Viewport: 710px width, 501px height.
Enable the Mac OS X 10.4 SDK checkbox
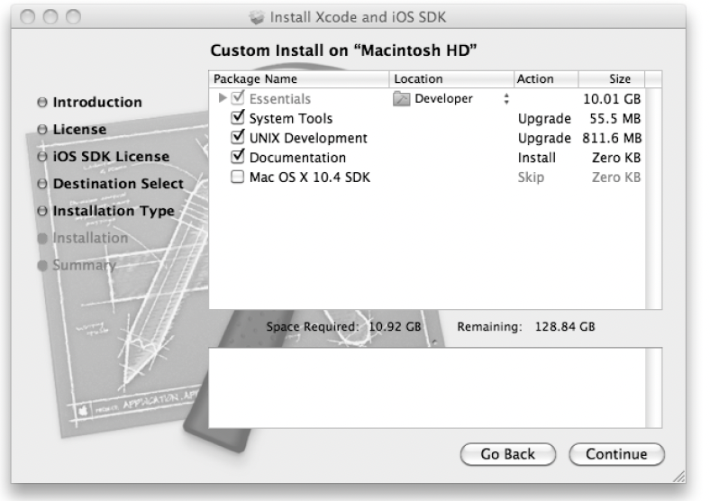click(237, 177)
